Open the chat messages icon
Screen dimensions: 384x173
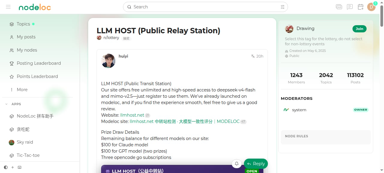tap(350, 7)
